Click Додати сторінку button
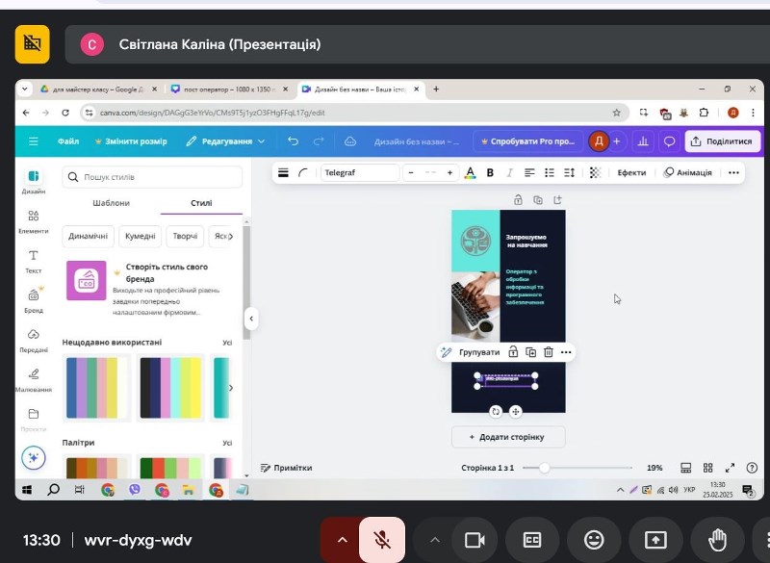The image size is (770, 563). [x=507, y=437]
